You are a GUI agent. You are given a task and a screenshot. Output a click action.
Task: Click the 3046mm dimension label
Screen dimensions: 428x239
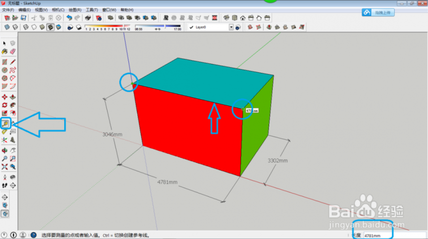tap(112, 134)
